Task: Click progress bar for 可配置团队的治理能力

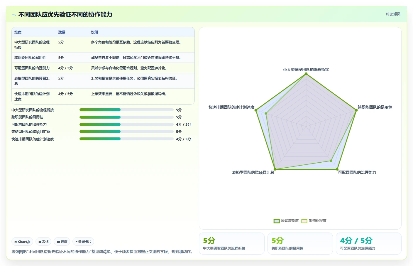Action: (x=126, y=124)
